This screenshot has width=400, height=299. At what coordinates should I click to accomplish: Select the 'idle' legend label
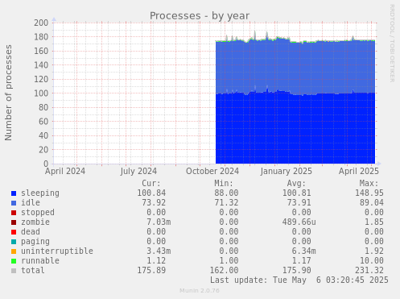(31, 202)
